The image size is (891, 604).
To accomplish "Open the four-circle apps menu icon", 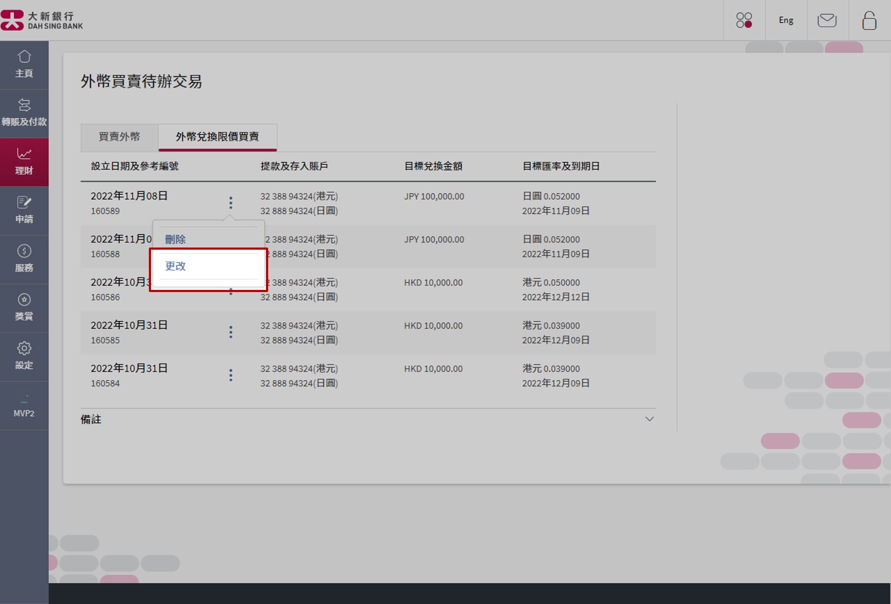I will [x=744, y=20].
